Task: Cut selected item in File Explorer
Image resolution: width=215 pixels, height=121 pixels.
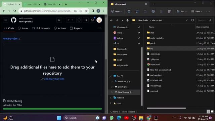Action: 129,11
